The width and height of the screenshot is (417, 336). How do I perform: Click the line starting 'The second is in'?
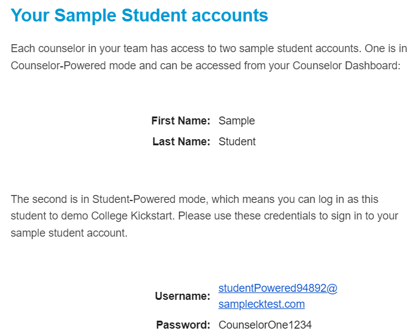coord(194,199)
